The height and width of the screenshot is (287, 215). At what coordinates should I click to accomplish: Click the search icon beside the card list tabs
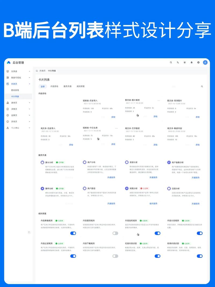coord(202,86)
